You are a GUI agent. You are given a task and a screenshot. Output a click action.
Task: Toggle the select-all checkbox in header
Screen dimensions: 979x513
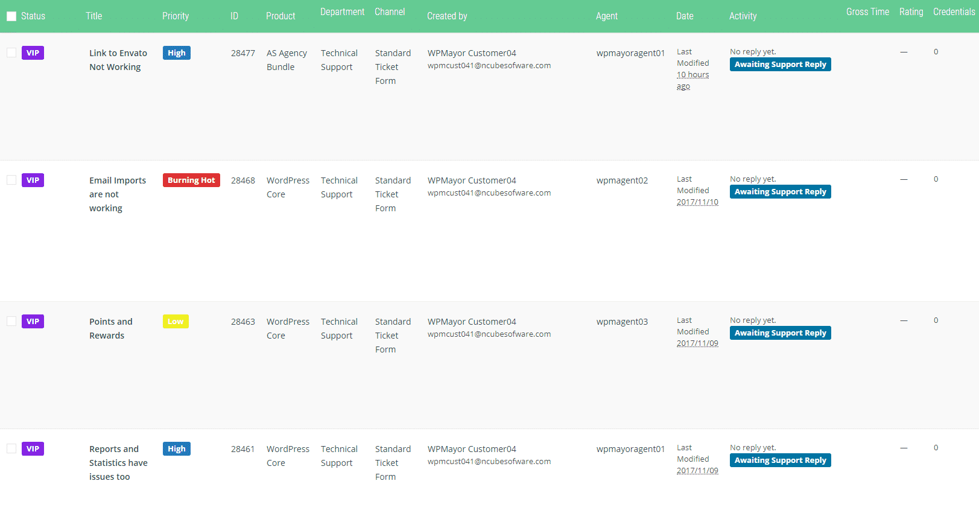pos(11,16)
